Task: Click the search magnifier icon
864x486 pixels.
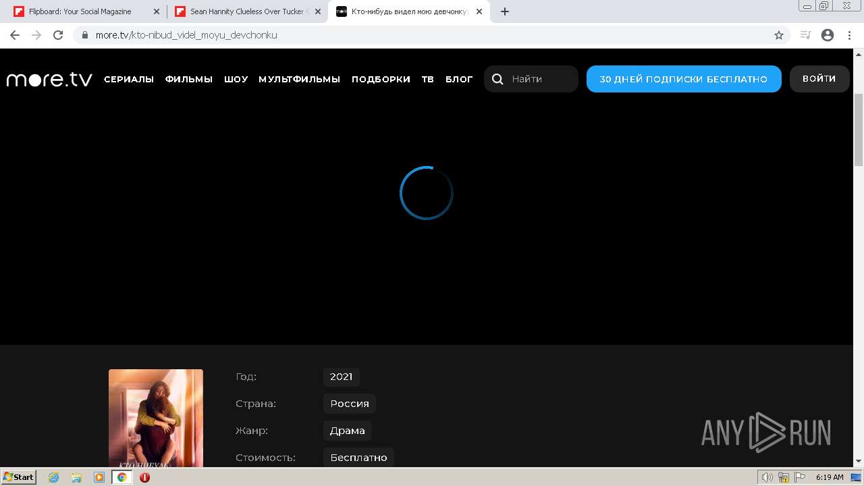Action: 497,79
